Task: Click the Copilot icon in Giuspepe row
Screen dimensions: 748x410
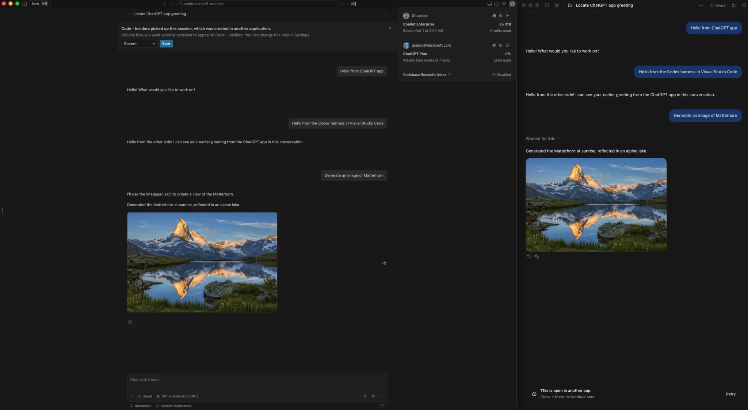Action: (494, 16)
